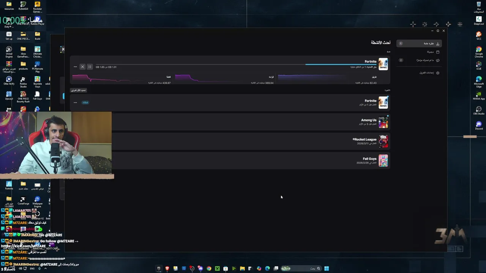Open Brave browser from taskbar
This screenshot has height=273, width=486.
(167, 268)
